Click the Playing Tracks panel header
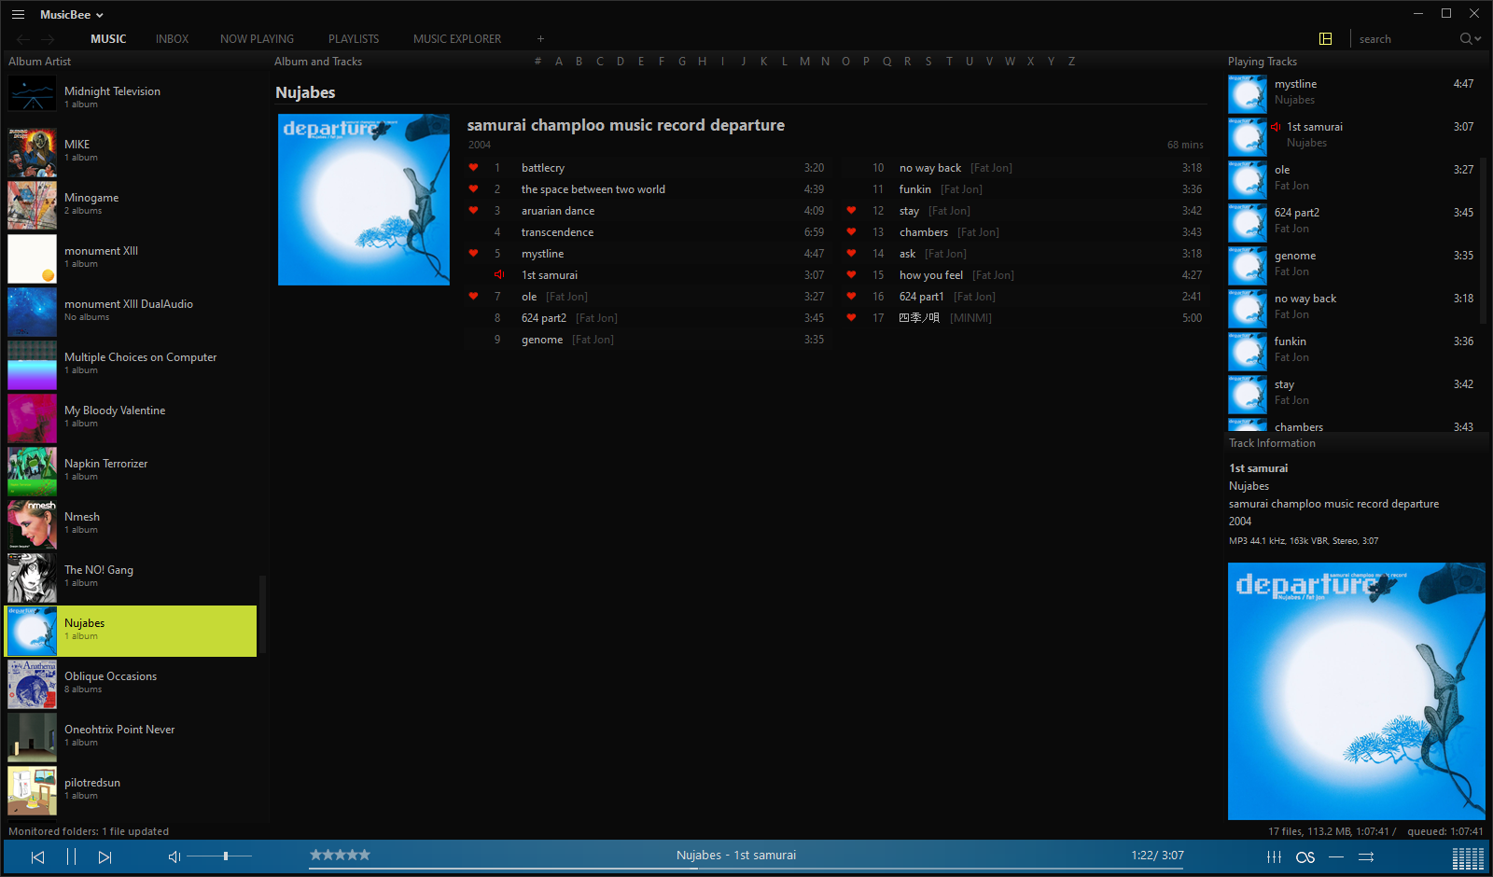 (1262, 62)
